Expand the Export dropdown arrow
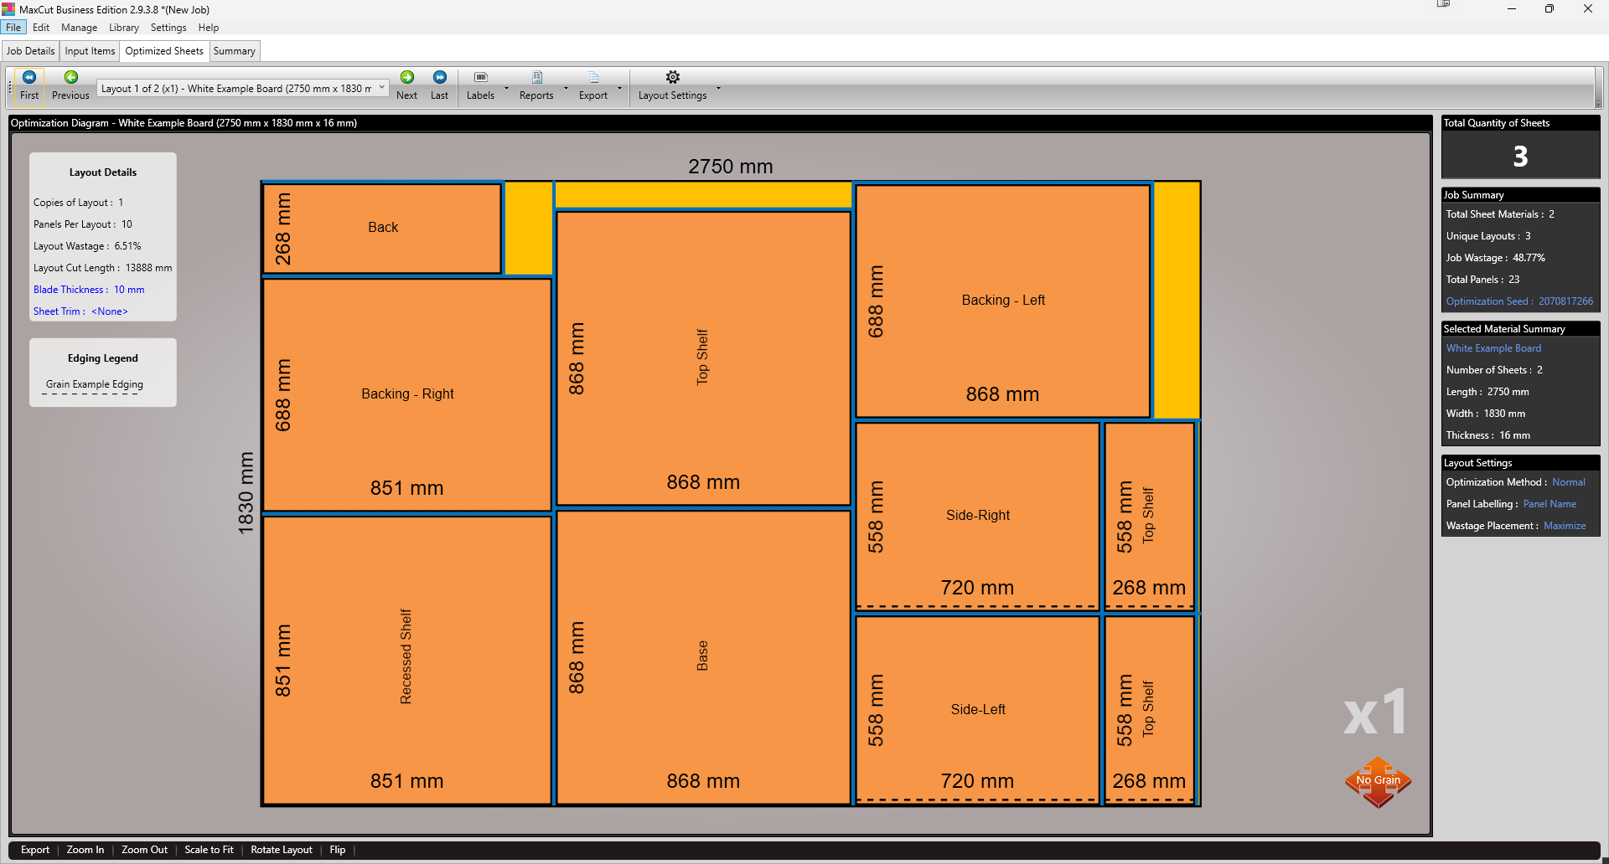Screen dimensions: 1609x864 pos(619,88)
